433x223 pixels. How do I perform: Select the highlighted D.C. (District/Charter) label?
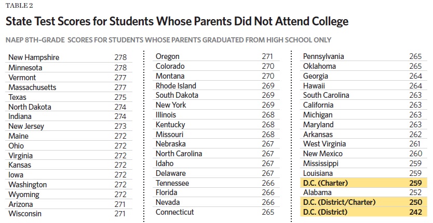[x=339, y=202]
